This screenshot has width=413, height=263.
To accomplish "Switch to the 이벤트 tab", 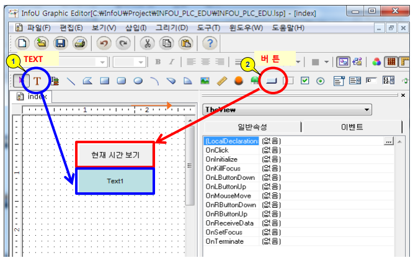I will [x=352, y=127].
